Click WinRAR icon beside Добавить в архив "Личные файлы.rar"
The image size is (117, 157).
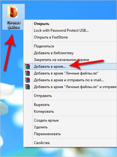click(27, 73)
